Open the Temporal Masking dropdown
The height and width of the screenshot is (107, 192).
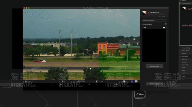[x=154, y=20]
